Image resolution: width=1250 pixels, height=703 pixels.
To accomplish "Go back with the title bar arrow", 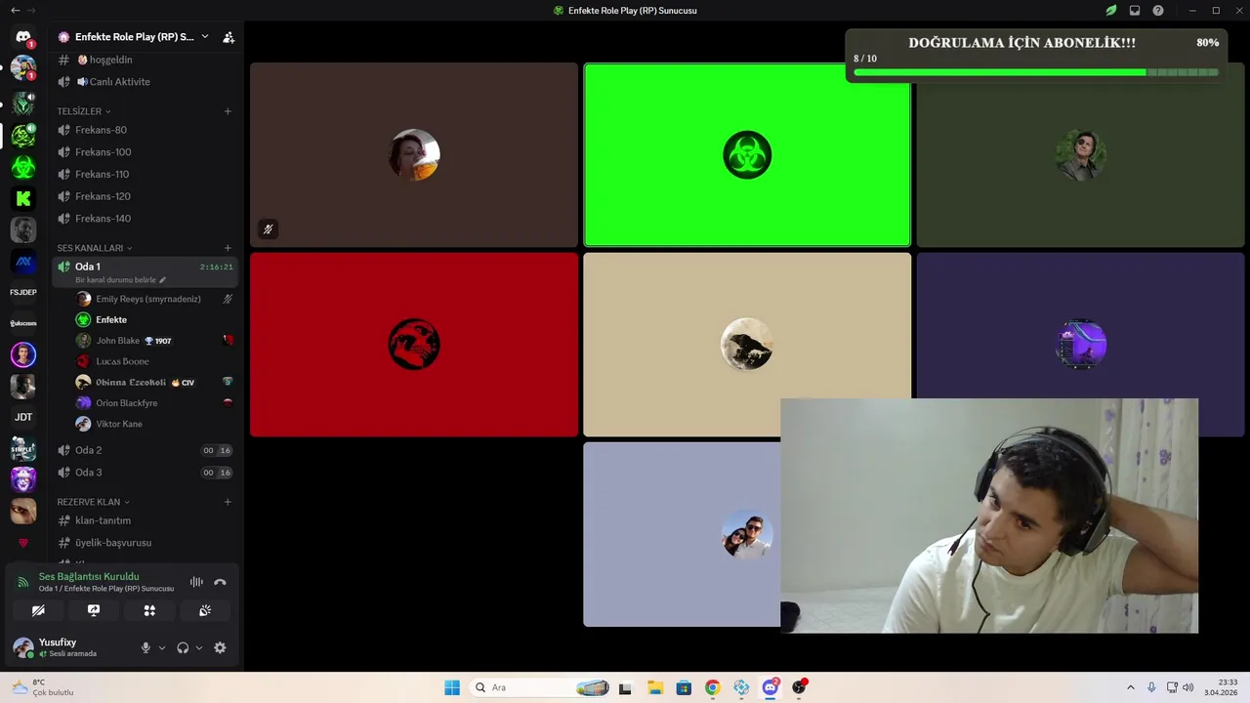I will [x=15, y=10].
